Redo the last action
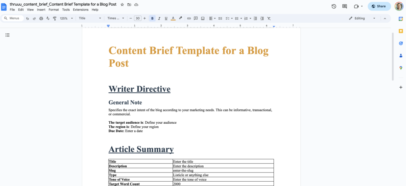The image size is (406, 186). (x=34, y=18)
